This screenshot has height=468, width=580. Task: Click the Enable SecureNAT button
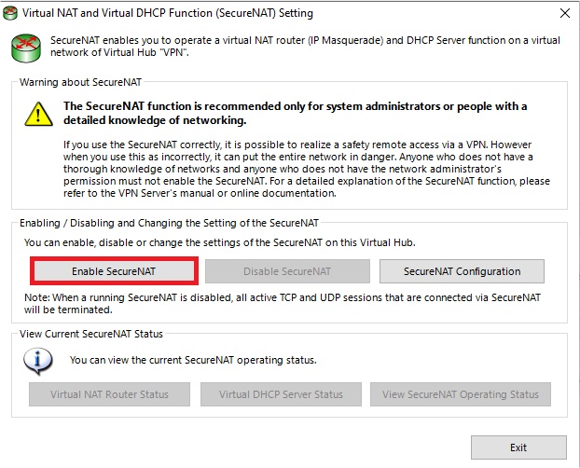pyautogui.click(x=114, y=271)
